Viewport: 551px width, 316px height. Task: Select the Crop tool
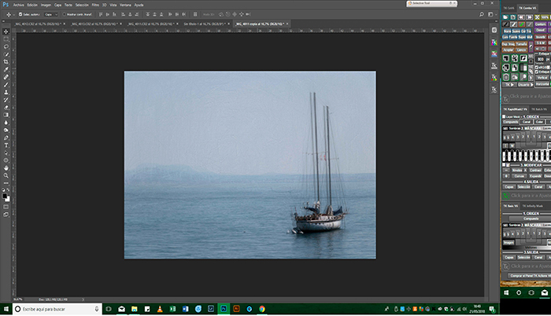(x=6, y=62)
